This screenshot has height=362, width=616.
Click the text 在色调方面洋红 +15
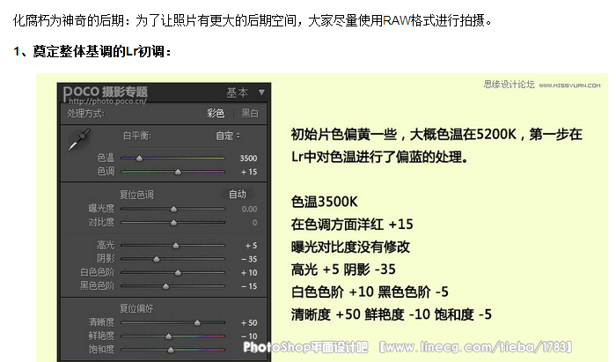click(352, 225)
